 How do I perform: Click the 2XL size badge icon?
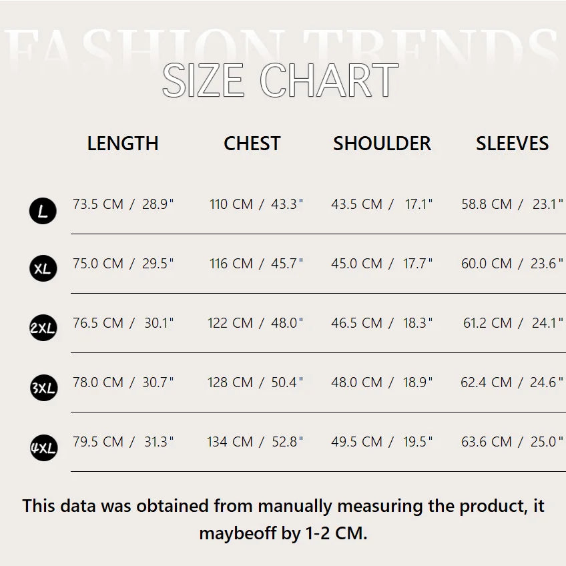[43, 328]
